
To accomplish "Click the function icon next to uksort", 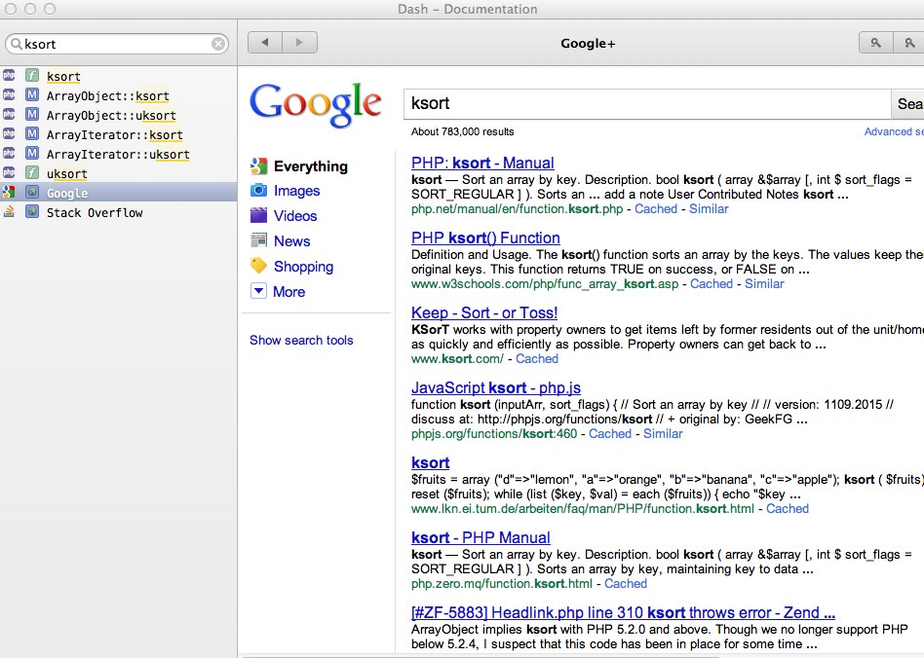I will tap(32, 172).
